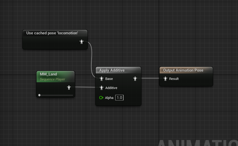Select the Use cached pose 'locomotion' node title
Image resolution: width=238 pixels, height=146 pixels.
[52, 33]
